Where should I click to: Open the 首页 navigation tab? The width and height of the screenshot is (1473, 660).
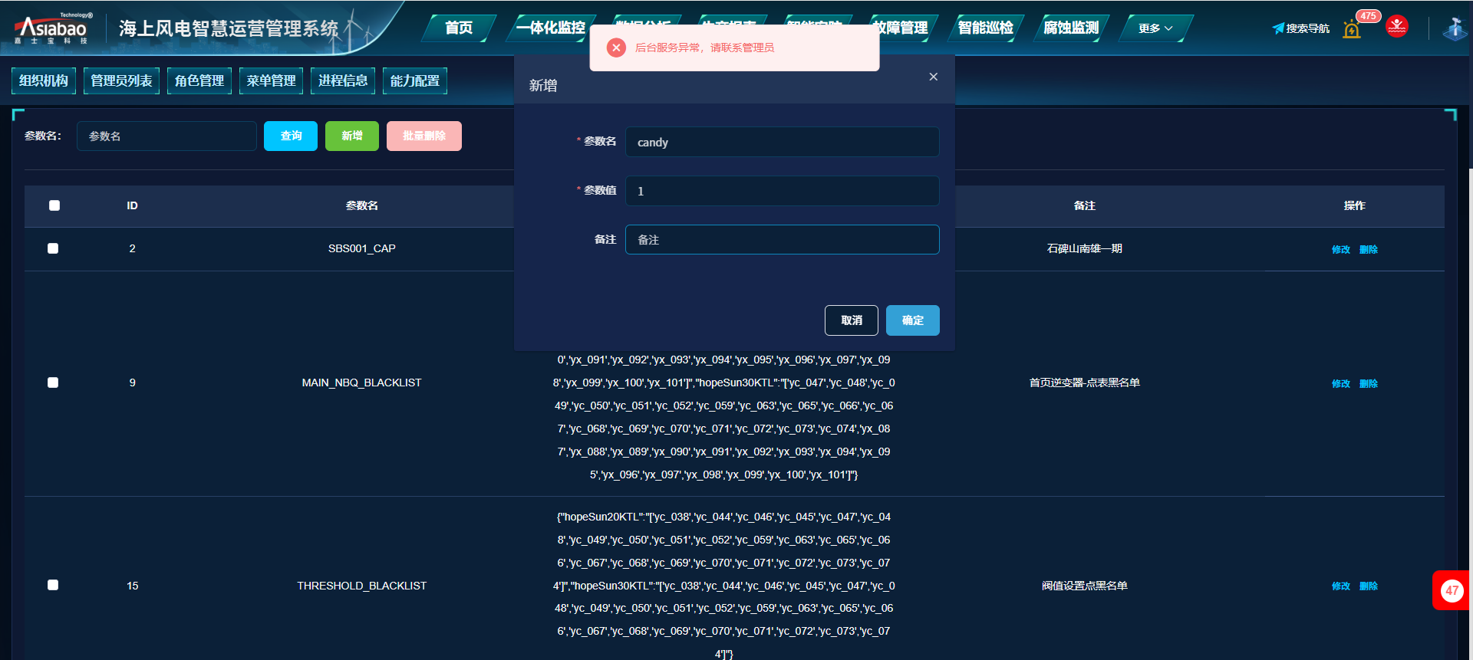(459, 28)
